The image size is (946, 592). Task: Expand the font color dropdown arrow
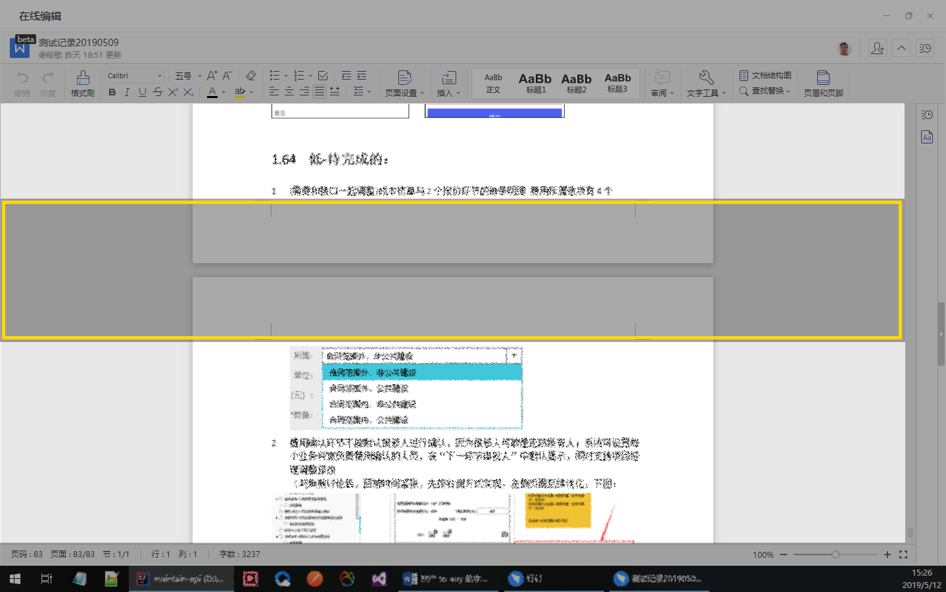224,93
